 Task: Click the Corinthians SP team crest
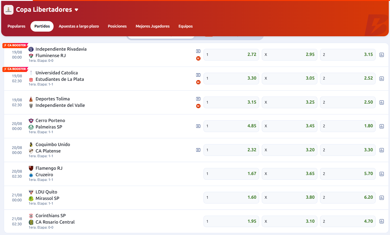click(x=31, y=216)
